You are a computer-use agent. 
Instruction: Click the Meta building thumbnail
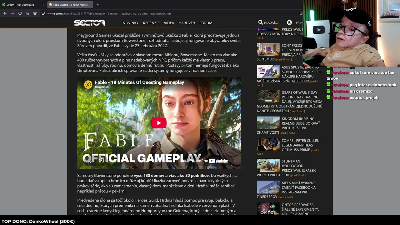(x=268, y=187)
